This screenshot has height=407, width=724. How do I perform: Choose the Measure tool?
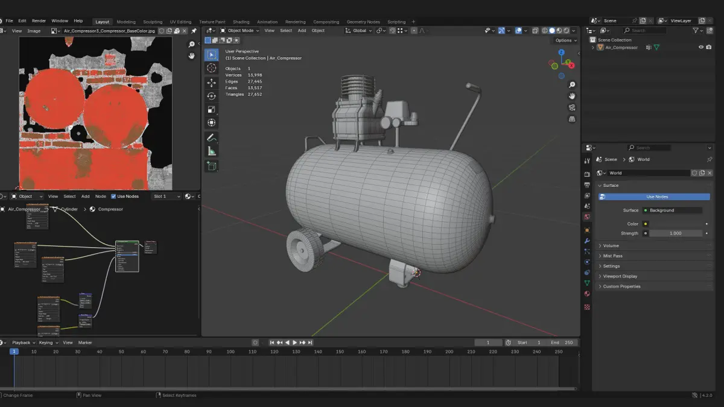211,151
